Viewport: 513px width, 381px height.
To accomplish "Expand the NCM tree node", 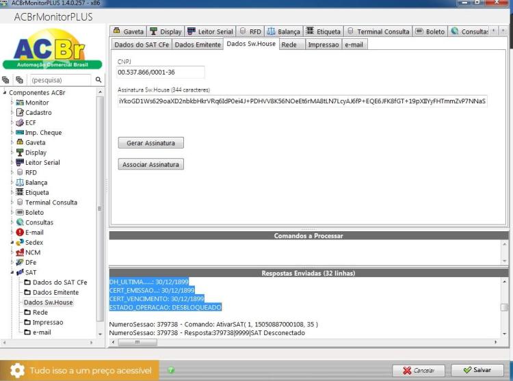I will point(12,252).
